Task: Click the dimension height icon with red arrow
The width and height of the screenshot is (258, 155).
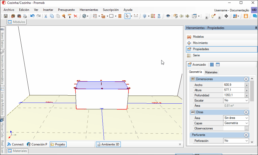Action: (x=153, y=16)
